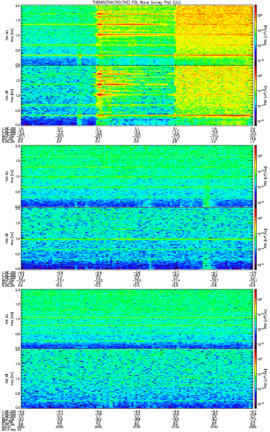Click the 1.5 frequency tick on THE B-parallel axis
This screenshot has width=270, height=432.
point(18,364)
